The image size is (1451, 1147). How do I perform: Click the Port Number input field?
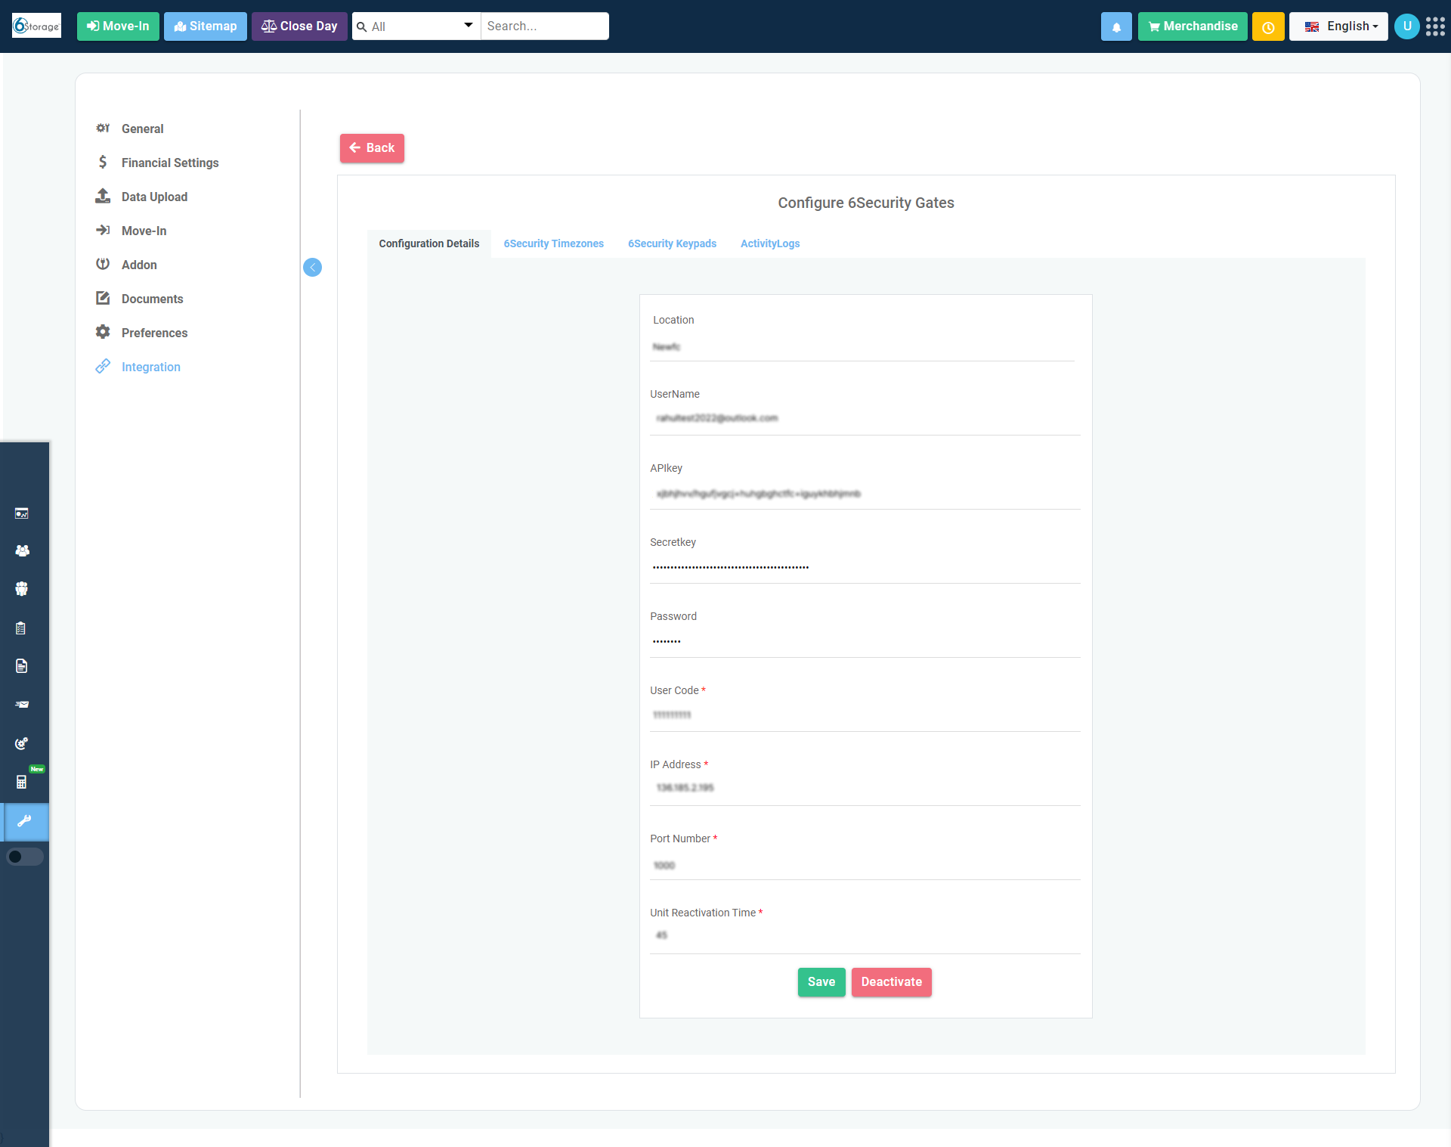[865, 865]
